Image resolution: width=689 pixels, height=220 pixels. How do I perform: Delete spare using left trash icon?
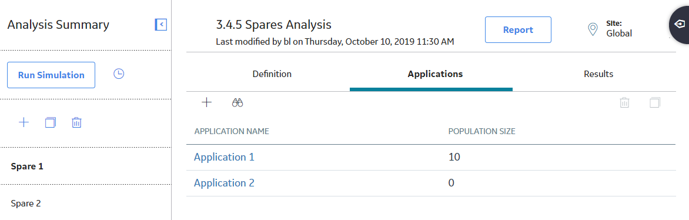click(x=76, y=122)
